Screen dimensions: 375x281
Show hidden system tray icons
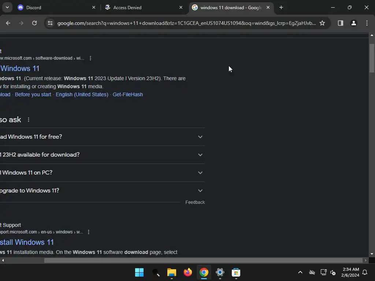(300, 272)
